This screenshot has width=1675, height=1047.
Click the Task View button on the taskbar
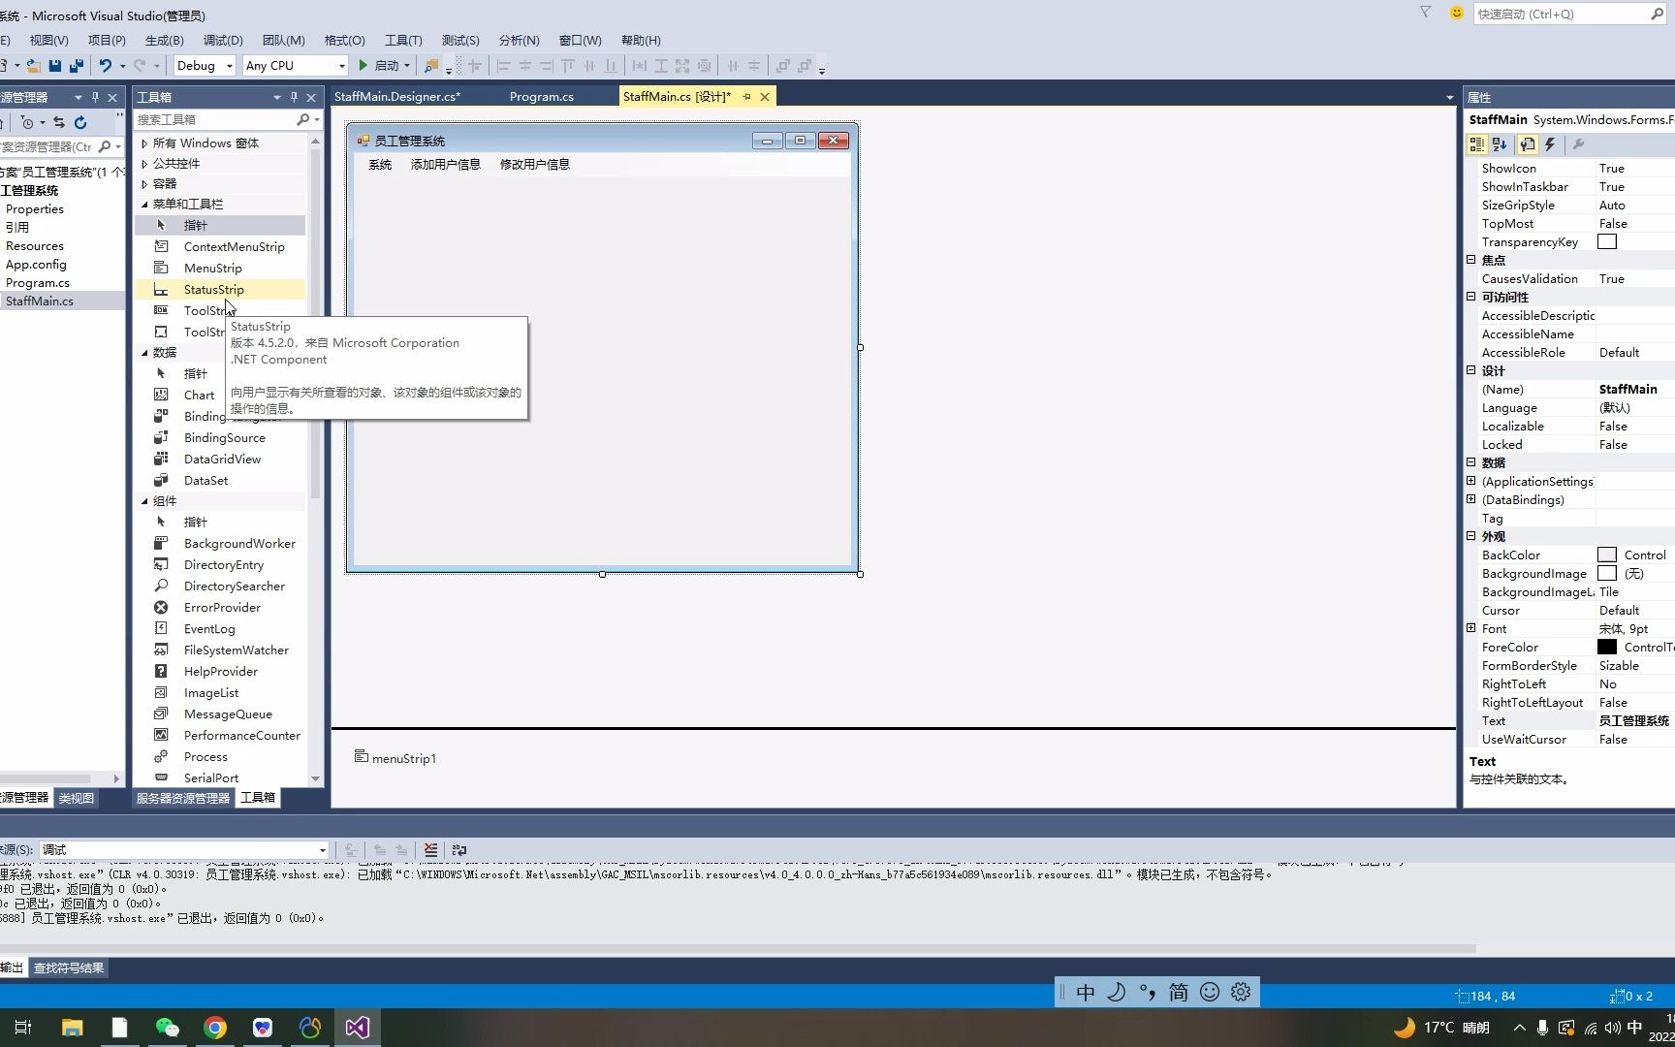23,1028
